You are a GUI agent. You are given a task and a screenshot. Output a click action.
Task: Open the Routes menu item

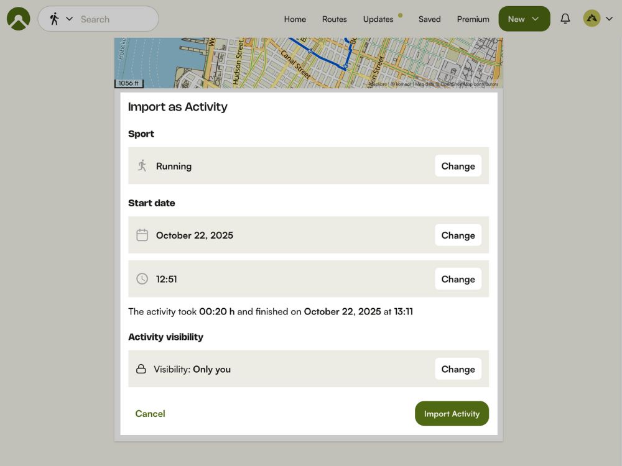point(334,19)
